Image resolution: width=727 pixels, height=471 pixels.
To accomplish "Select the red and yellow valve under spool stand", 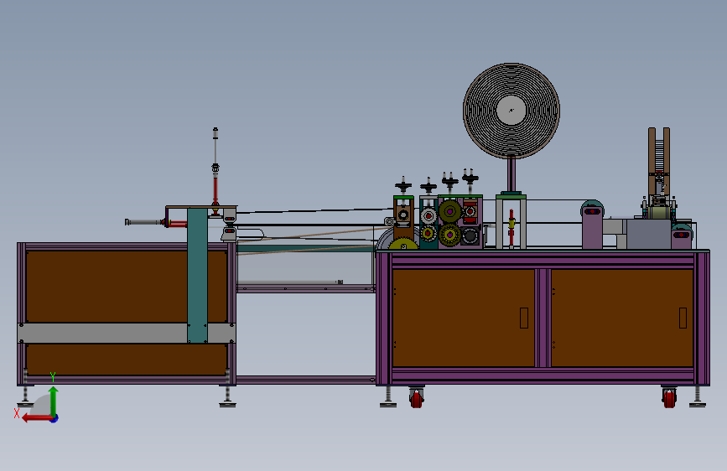I will pos(511,227).
